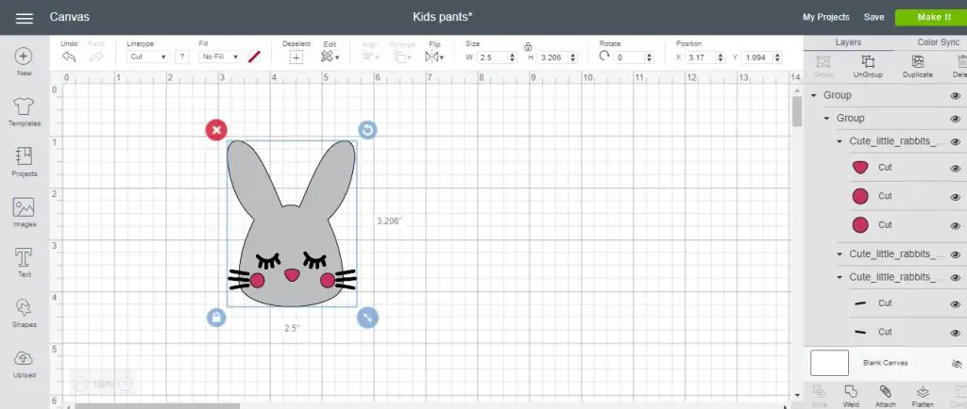Viewport: 967px width, 409px height.
Task: Edit the X position field 3.17
Action: coord(701,57)
